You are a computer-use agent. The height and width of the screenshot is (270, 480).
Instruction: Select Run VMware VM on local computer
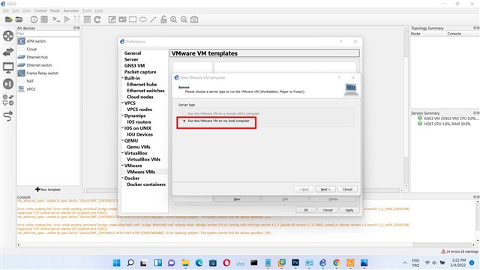click(217, 121)
